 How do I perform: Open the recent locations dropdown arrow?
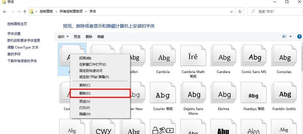(x=19, y=12)
